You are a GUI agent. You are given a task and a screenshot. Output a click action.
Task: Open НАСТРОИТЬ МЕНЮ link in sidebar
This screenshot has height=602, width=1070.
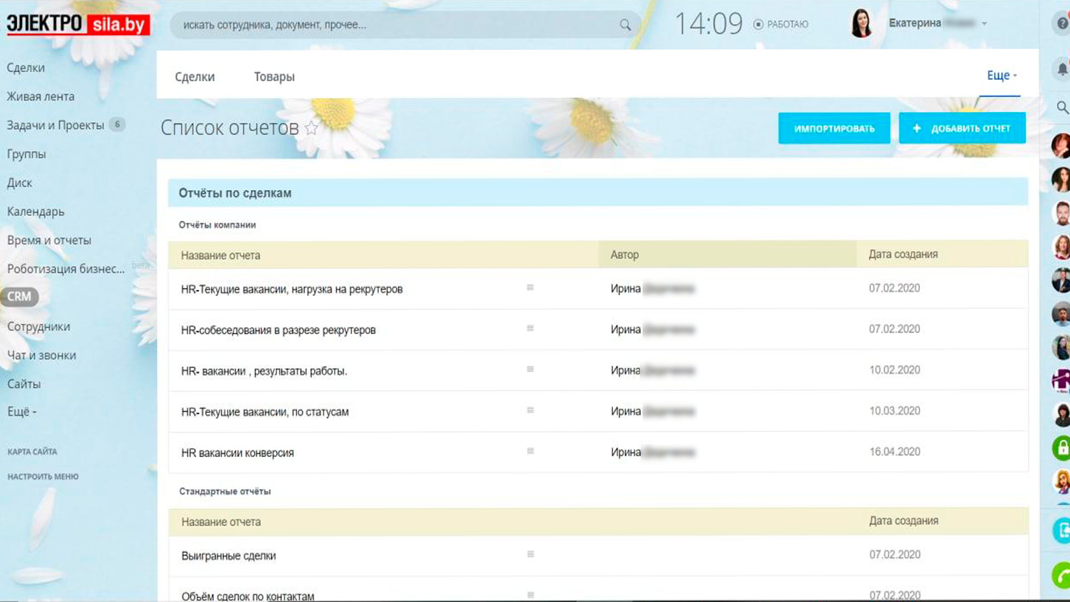(43, 477)
